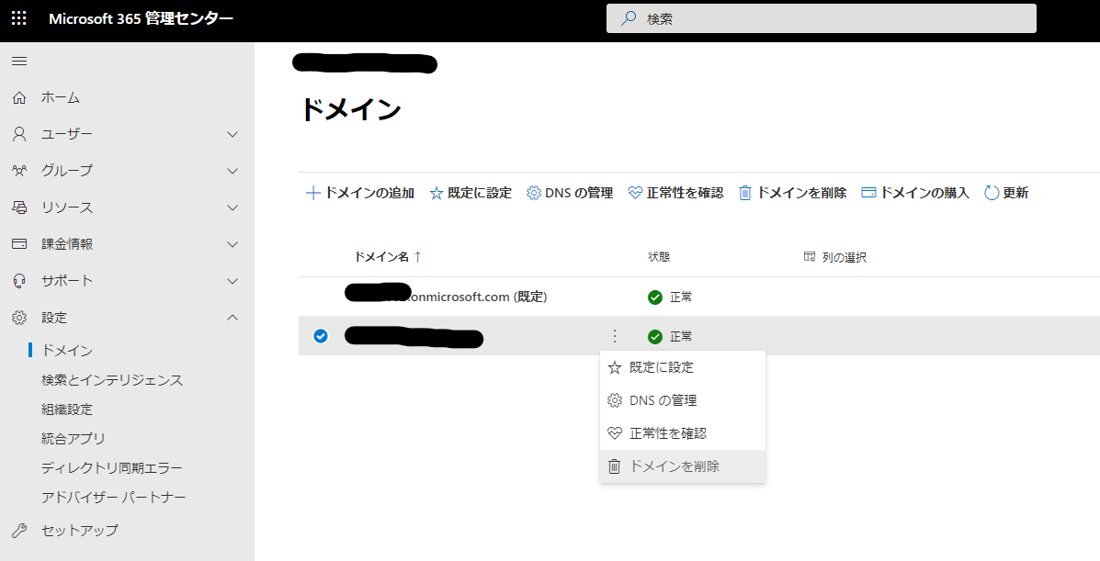Click the ドメインの購入 toolbar label
This screenshot has width=1100, height=561.
pos(924,193)
